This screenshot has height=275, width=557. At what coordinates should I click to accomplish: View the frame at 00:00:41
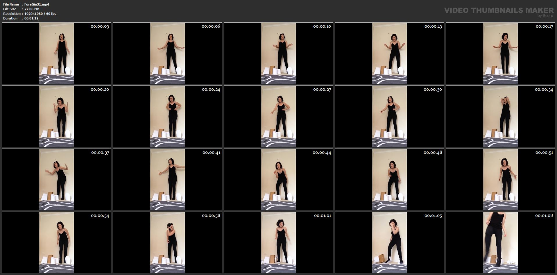[168, 179]
